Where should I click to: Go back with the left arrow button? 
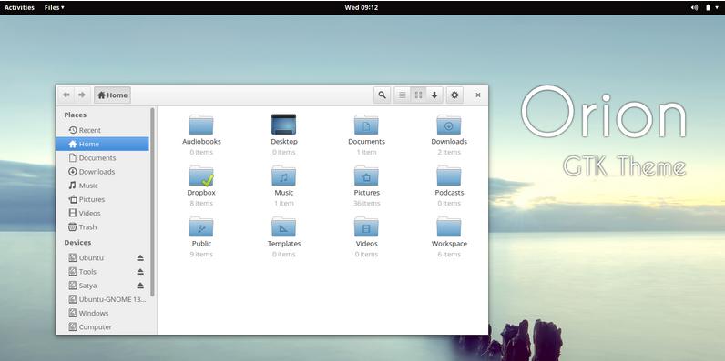click(x=66, y=95)
